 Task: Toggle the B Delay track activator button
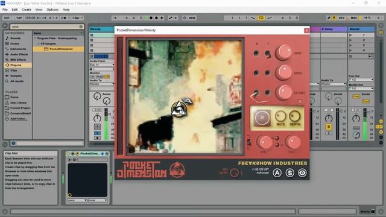(329, 127)
